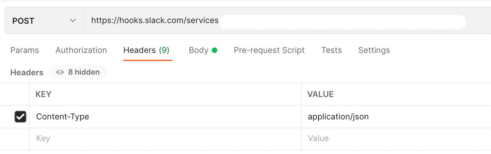This screenshot has width=491, height=154.
Task: Open the Pre-request Script tab
Action: [x=269, y=50]
